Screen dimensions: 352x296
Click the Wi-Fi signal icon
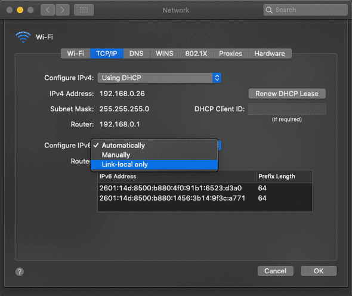click(23, 37)
